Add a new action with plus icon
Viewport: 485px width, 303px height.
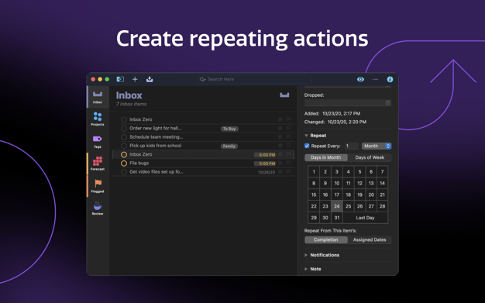point(135,79)
